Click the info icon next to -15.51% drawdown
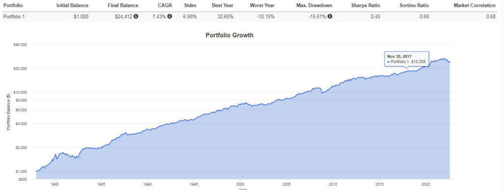503x190 pixels. click(x=330, y=16)
